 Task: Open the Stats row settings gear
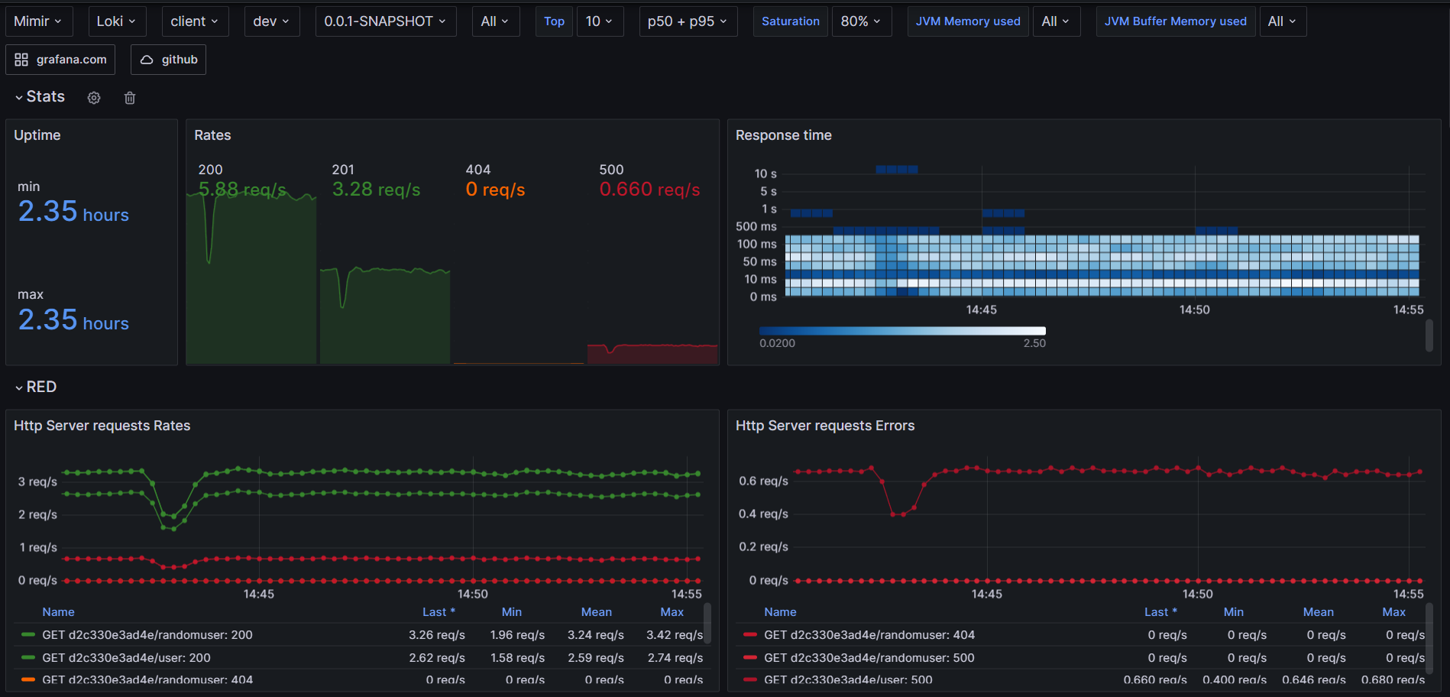pyautogui.click(x=94, y=98)
